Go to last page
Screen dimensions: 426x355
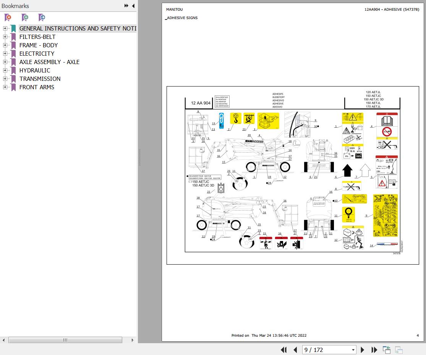coord(374,350)
